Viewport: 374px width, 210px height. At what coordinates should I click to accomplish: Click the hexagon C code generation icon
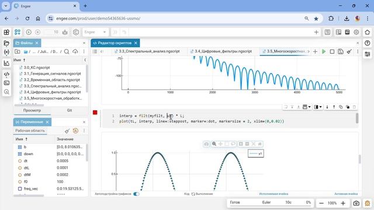coord(76,32)
